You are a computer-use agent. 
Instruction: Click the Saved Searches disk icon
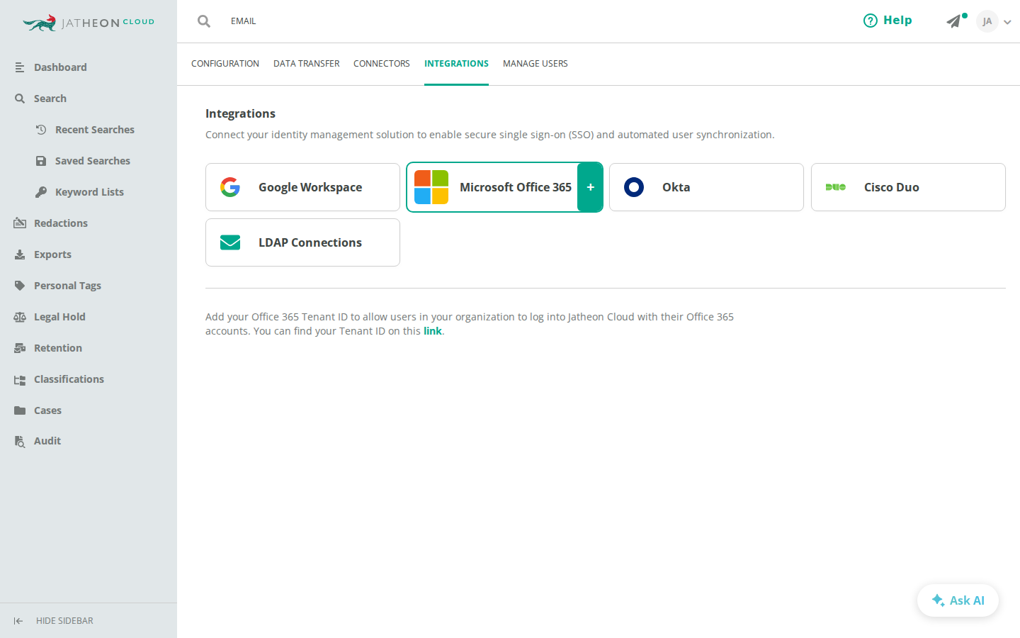[41, 161]
